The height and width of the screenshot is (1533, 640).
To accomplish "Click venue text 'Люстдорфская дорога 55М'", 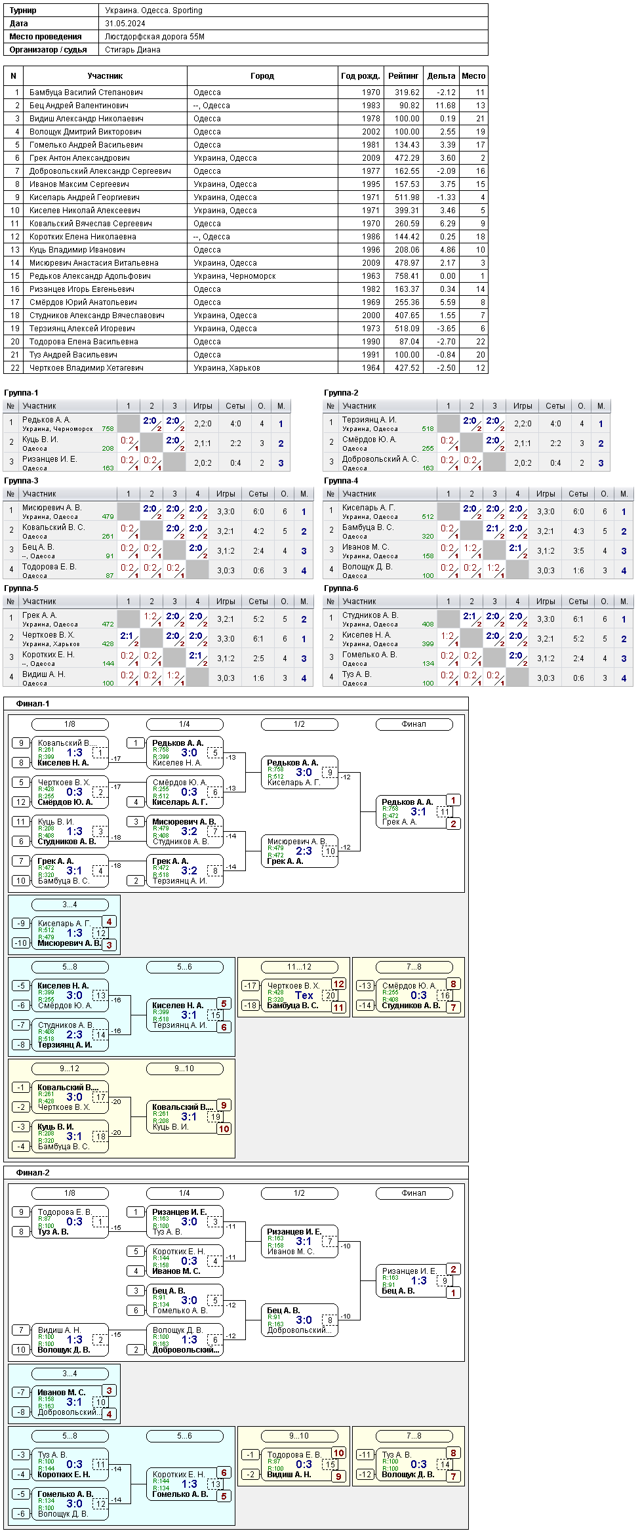I will [155, 37].
